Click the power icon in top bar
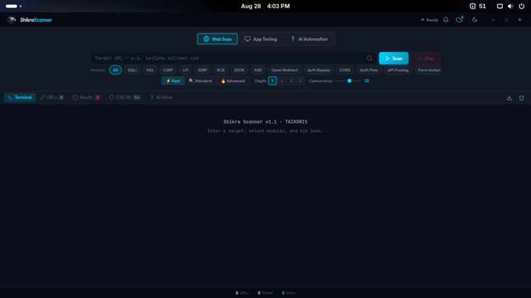The width and height of the screenshot is (531, 298). [522, 6]
